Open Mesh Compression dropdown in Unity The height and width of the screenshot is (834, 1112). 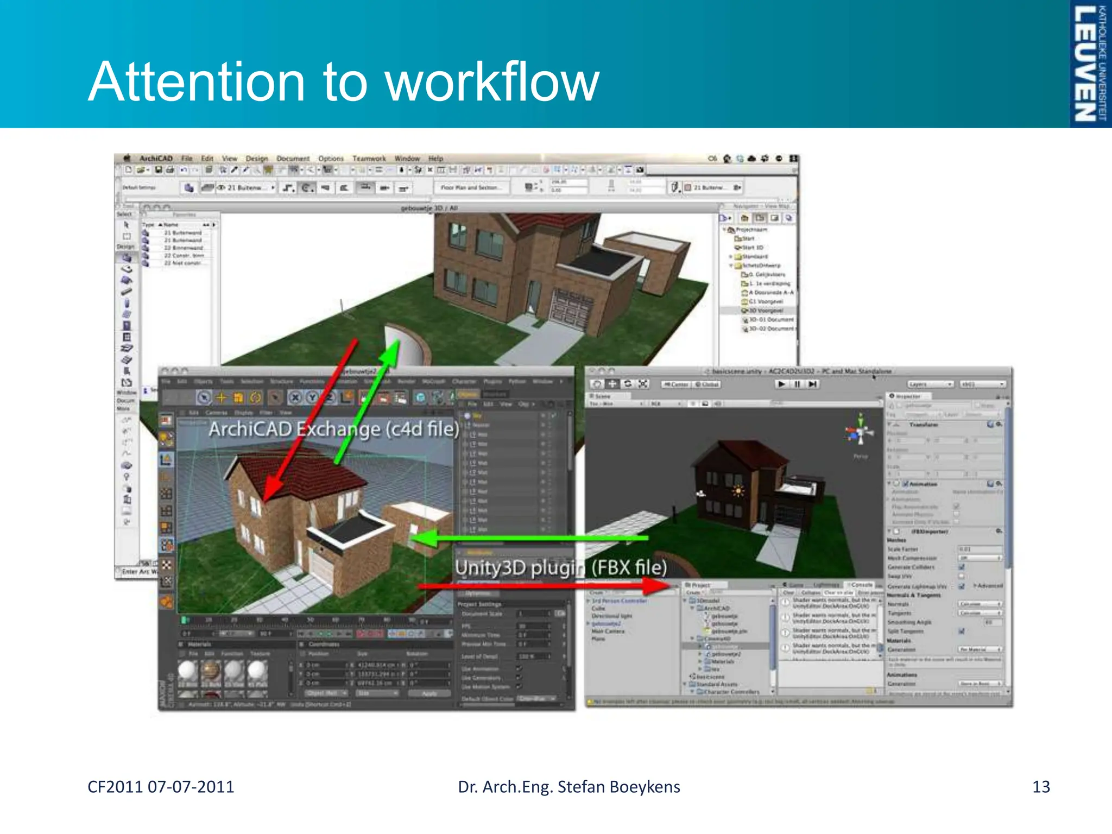click(x=980, y=558)
